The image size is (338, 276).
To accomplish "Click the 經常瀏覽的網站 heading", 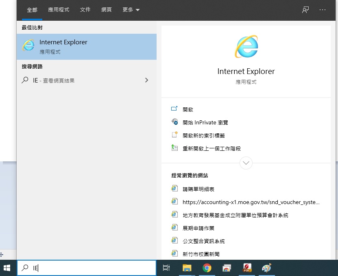I will [x=190, y=176].
